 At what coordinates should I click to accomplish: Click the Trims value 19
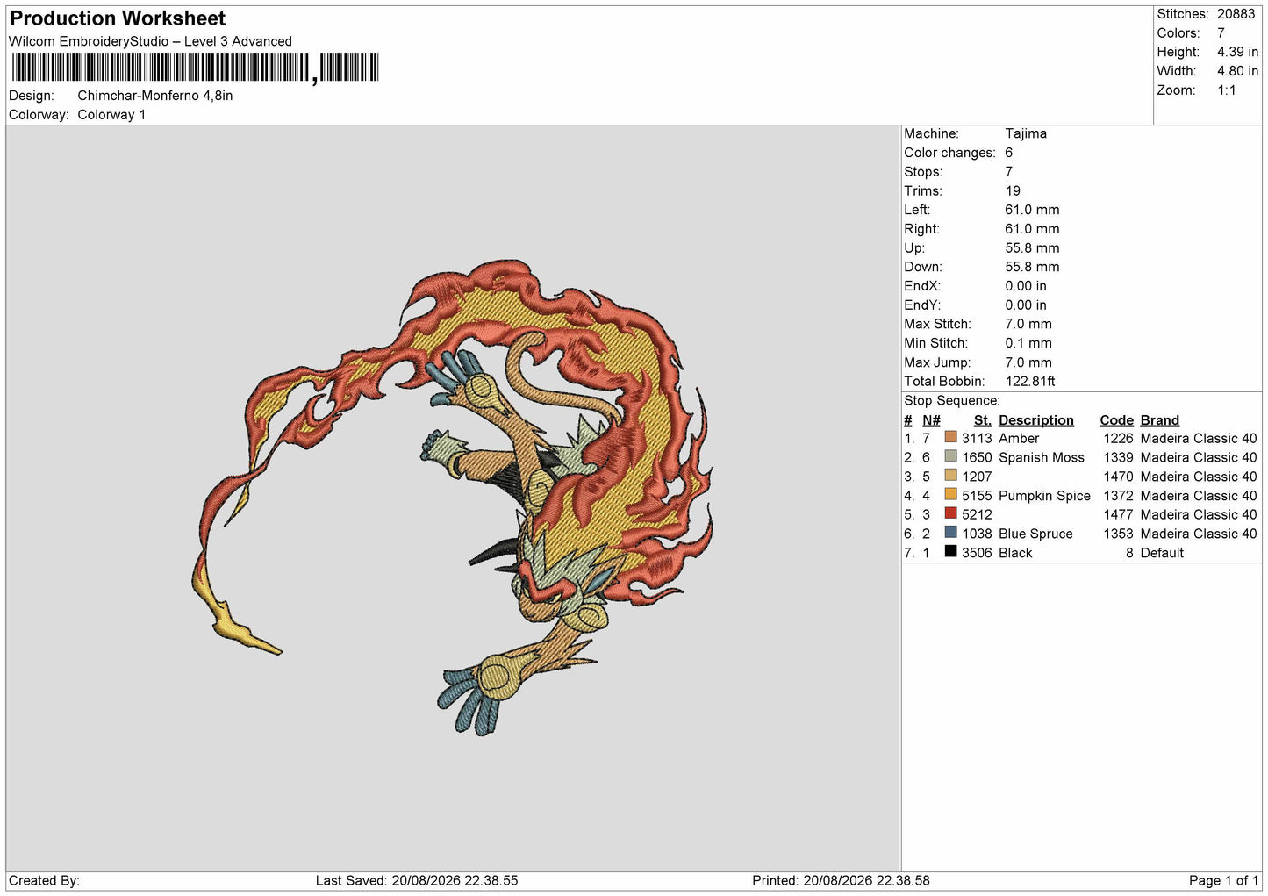1013,191
